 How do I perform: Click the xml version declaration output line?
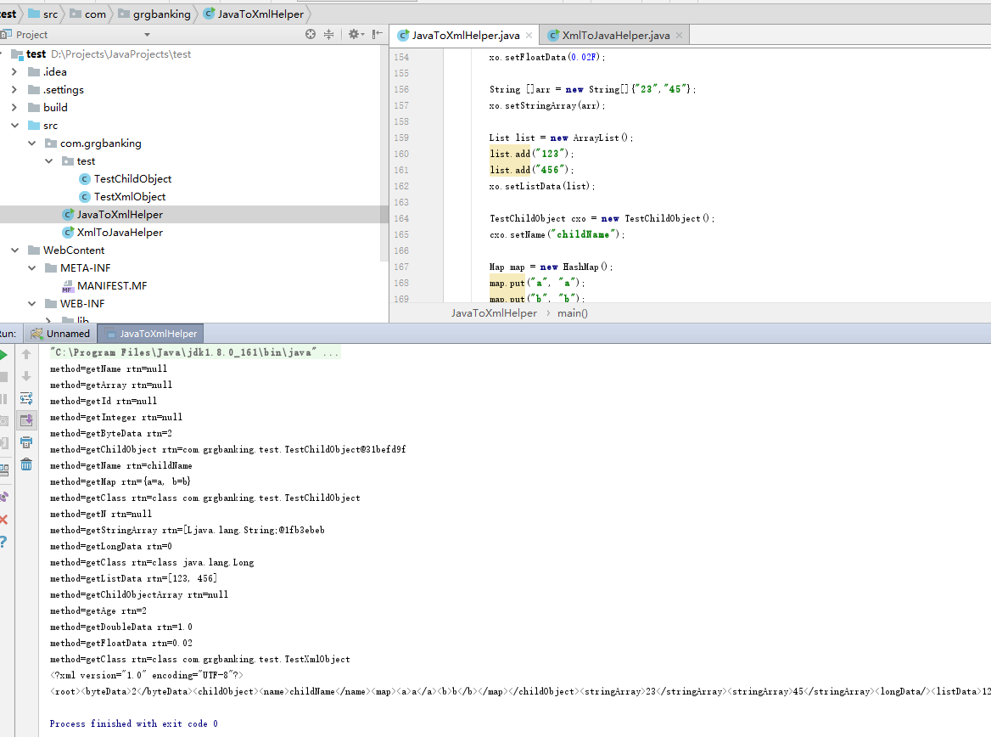(x=147, y=675)
